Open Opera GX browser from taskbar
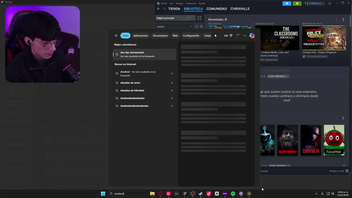Image resolution: width=352 pixels, height=198 pixels. pos(160,194)
